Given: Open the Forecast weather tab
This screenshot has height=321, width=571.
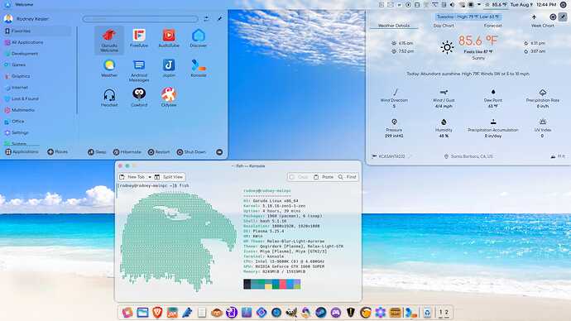Looking at the screenshot, I should (x=492, y=26).
